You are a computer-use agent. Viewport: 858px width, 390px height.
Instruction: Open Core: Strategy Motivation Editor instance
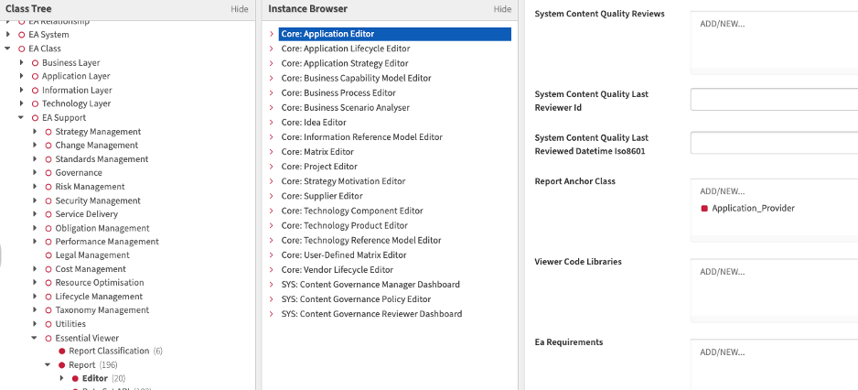344,181
